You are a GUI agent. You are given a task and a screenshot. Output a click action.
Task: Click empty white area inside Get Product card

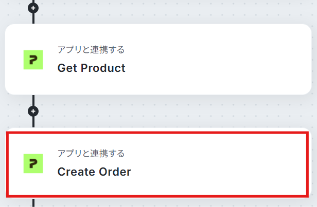218,59
